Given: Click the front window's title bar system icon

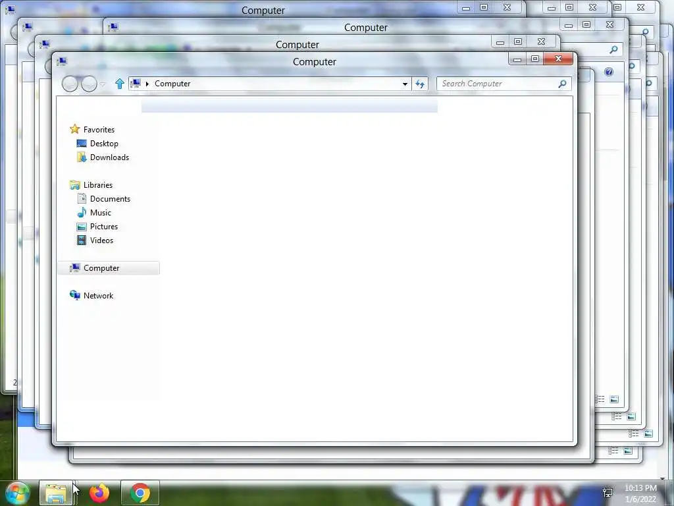Looking at the screenshot, I should click(61, 61).
